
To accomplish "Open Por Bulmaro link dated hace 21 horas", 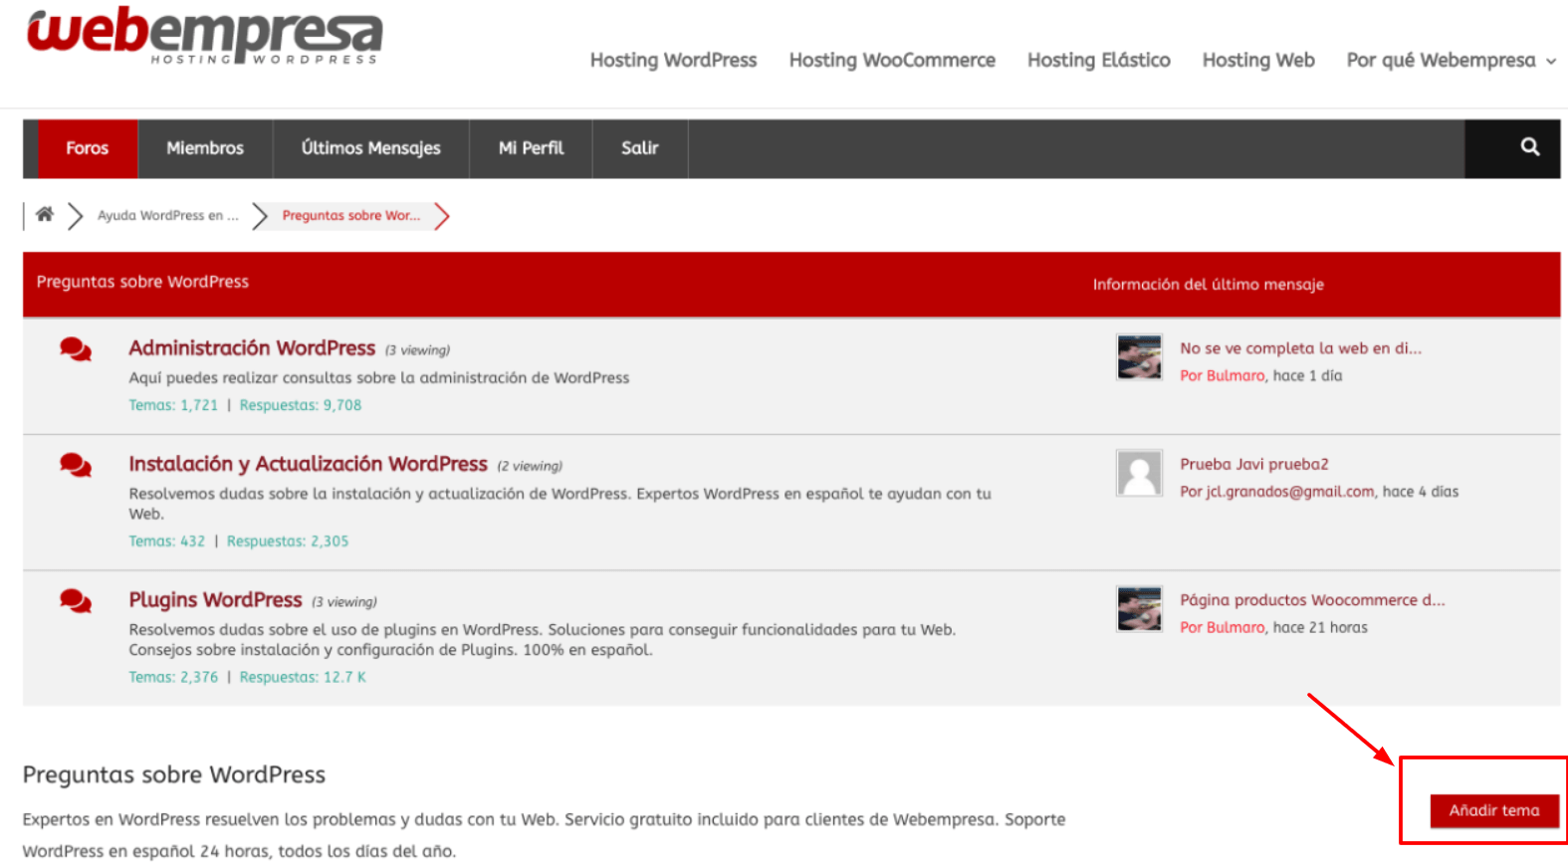I will tap(1223, 627).
